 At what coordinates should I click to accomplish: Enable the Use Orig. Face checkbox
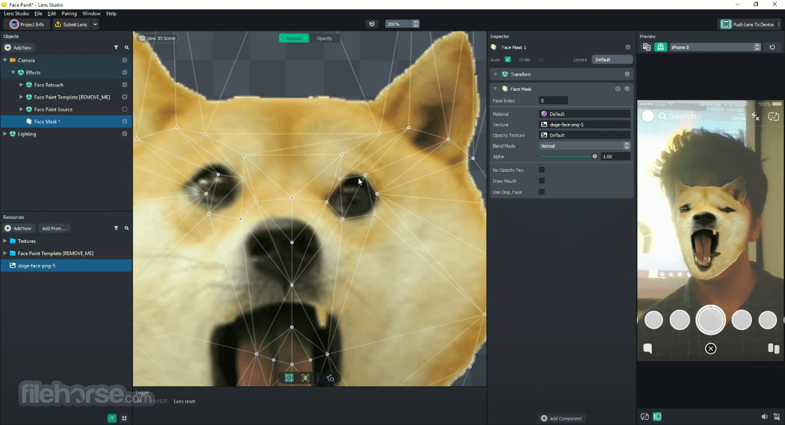(x=542, y=192)
